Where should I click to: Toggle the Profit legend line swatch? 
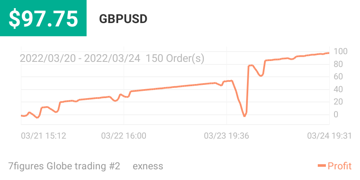coord(322,165)
